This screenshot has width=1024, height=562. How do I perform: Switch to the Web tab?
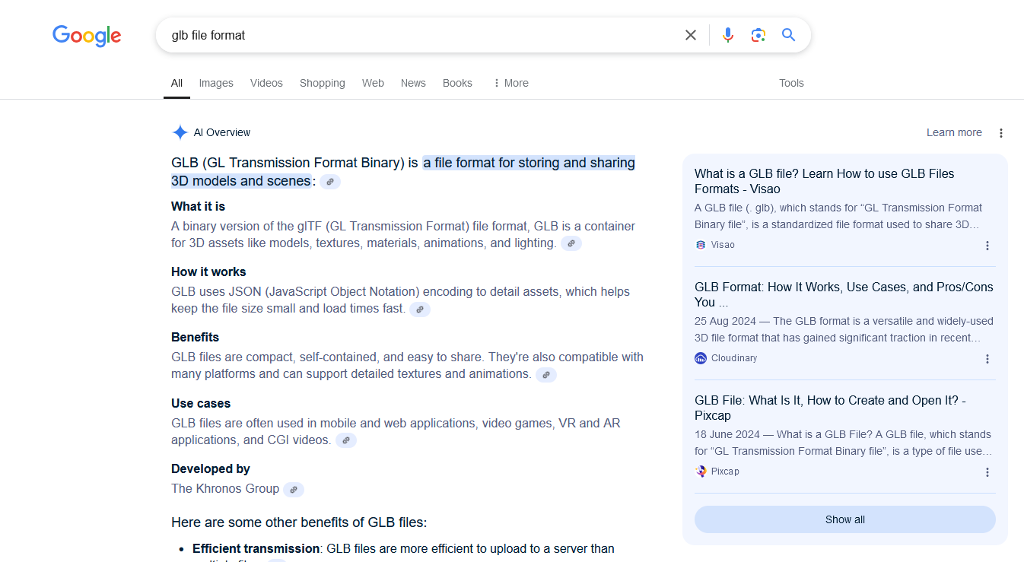click(373, 83)
